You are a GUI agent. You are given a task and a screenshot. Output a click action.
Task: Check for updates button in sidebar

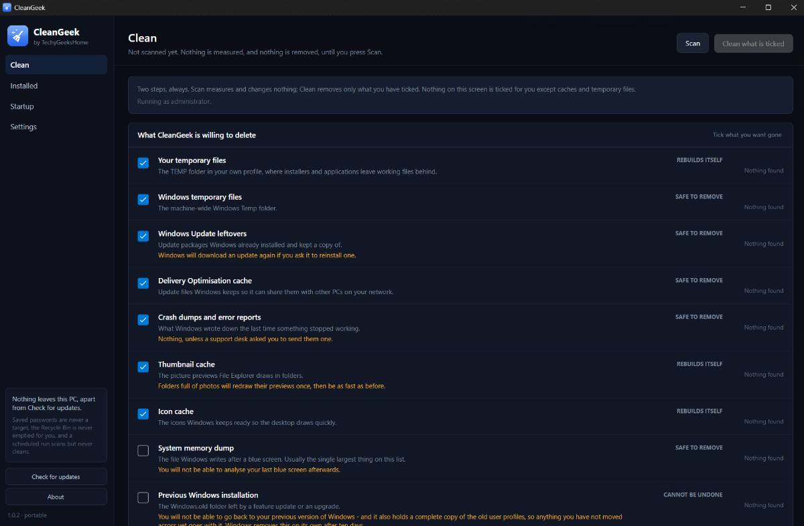click(56, 476)
